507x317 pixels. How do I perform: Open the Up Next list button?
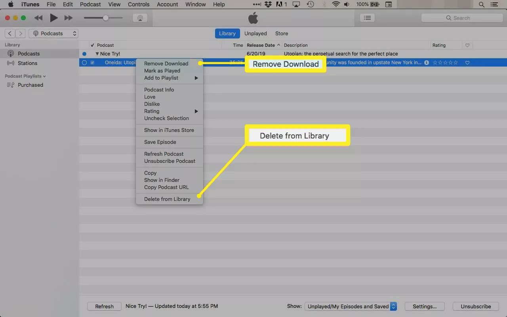(368, 18)
